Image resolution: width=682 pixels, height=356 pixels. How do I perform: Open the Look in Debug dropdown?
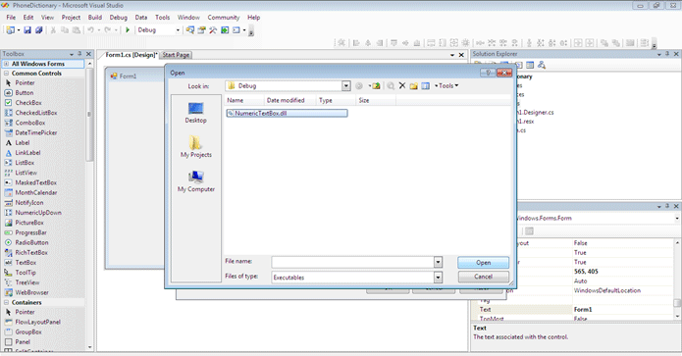[x=345, y=86]
